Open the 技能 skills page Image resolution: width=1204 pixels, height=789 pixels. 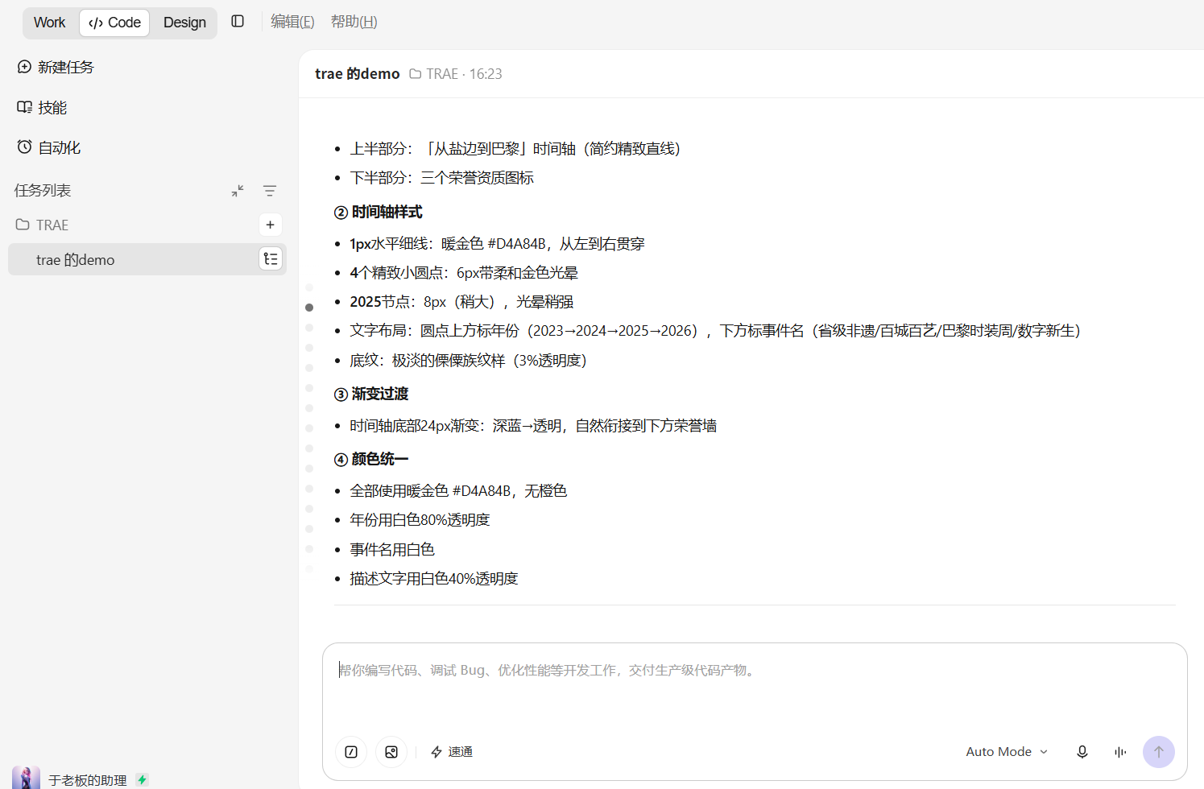42,107
